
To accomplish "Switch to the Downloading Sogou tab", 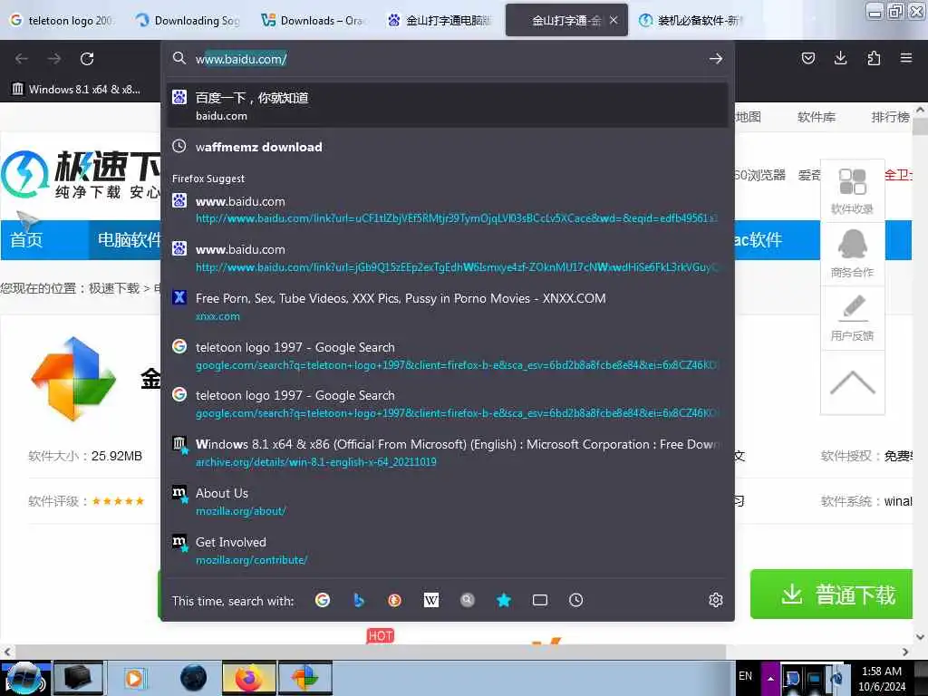I will (x=189, y=20).
